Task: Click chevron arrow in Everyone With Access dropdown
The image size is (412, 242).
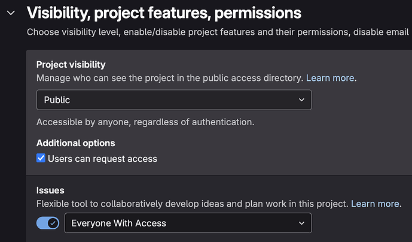Action: 301,223
